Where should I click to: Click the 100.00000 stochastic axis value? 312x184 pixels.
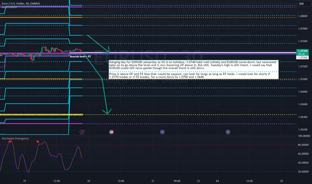pyautogui.click(x=304, y=136)
